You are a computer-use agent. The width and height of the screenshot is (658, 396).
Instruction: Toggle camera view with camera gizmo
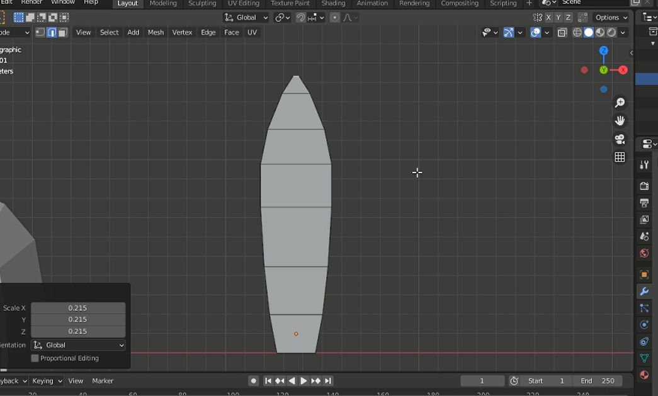coord(620,139)
